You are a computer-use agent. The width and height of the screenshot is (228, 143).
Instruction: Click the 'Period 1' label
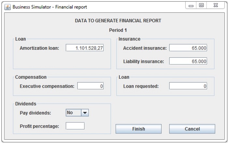(118, 30)
